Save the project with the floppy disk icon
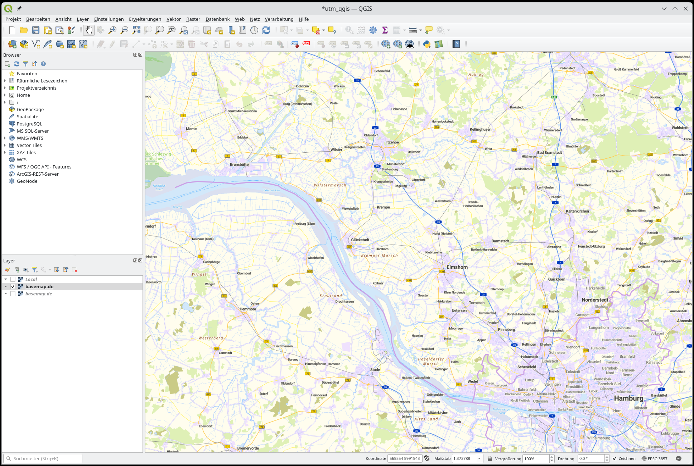The image size is (694, 466). point(36,30)
